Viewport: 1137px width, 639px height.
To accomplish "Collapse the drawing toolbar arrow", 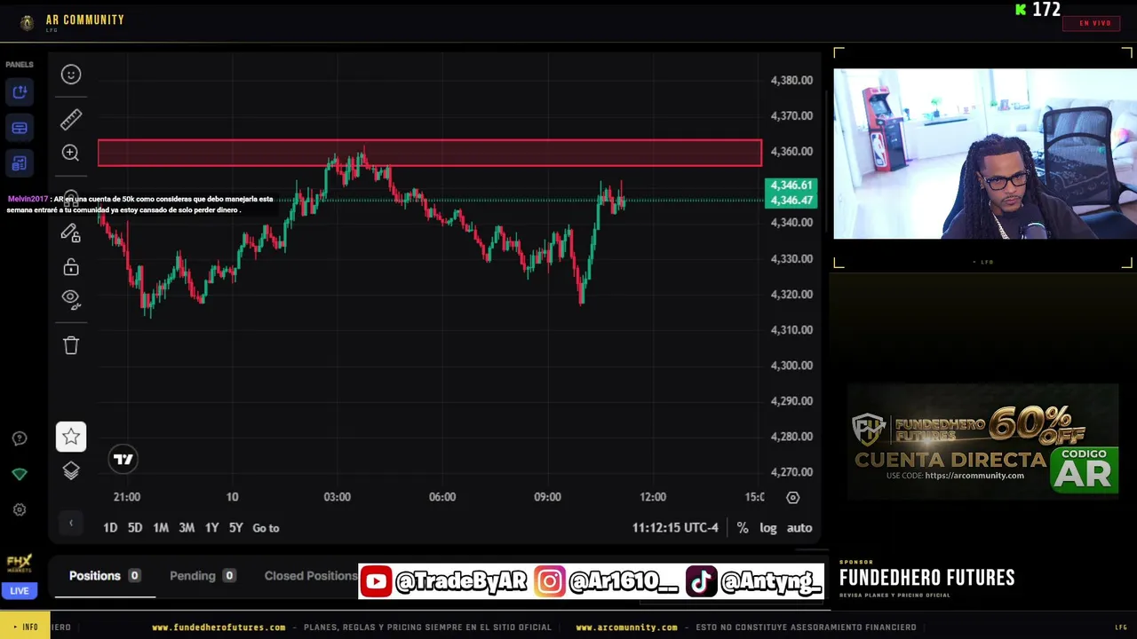I will pos(71,523).
